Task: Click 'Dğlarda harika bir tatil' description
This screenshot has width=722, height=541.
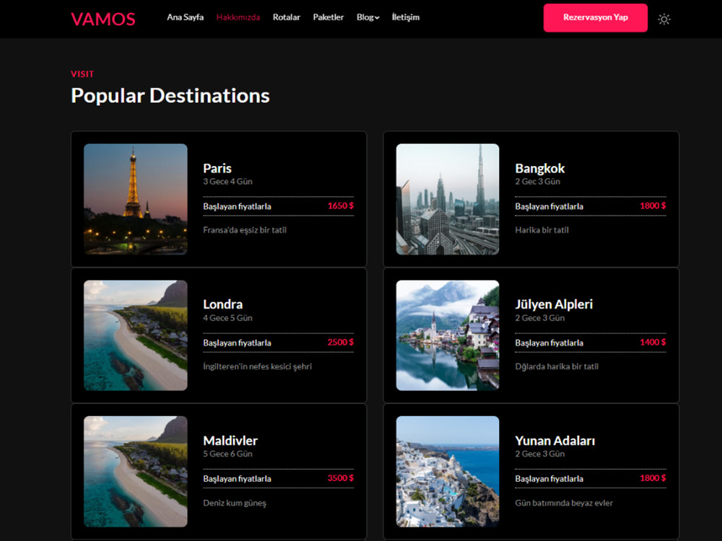Action: [557, 366]
